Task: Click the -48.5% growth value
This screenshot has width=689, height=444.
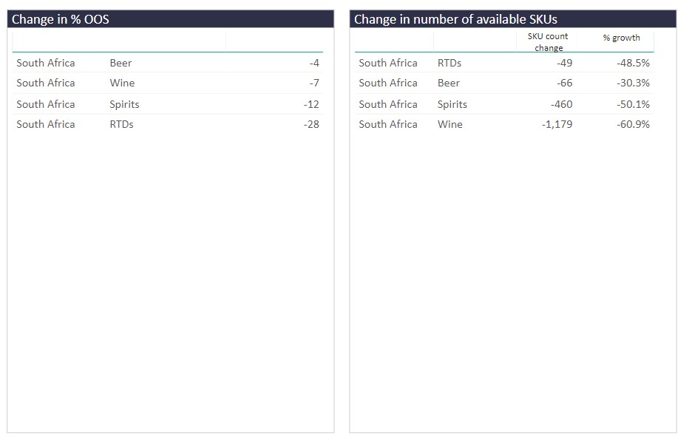Action: [x=633, y=63]
